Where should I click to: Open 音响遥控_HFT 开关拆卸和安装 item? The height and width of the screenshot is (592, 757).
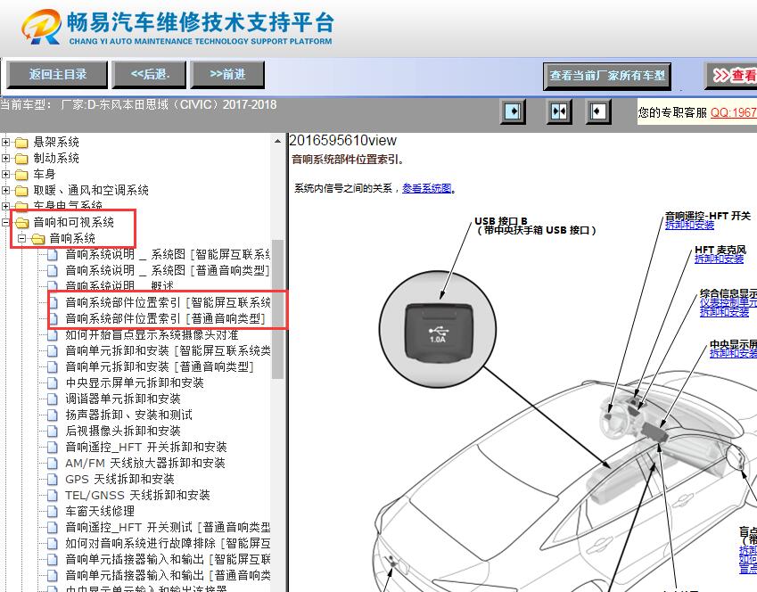click(146, 447)
